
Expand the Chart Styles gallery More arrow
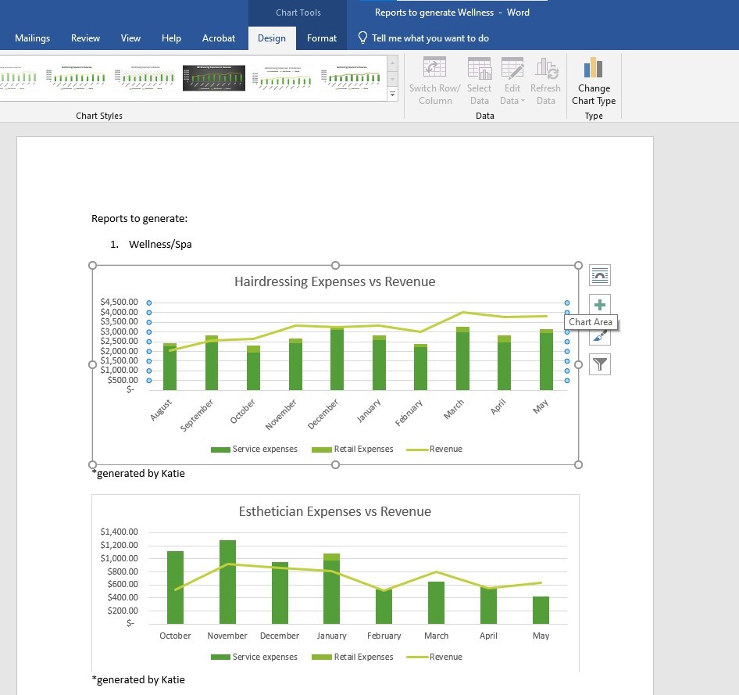(393, 95)
